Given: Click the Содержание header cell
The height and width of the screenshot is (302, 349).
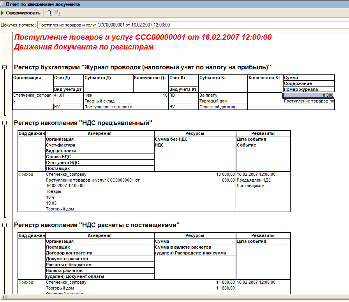Looking at the screenshot, I should click(309, 83).
